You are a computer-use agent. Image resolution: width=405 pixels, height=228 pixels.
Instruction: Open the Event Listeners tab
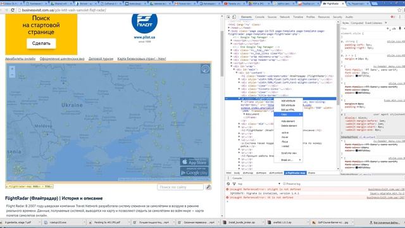pyautogui.click(x=373, y=23)
